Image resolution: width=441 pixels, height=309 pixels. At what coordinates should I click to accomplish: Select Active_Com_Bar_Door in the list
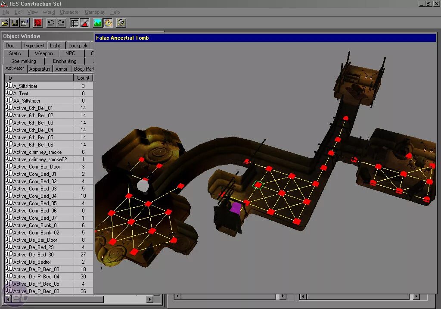point(49,167)
